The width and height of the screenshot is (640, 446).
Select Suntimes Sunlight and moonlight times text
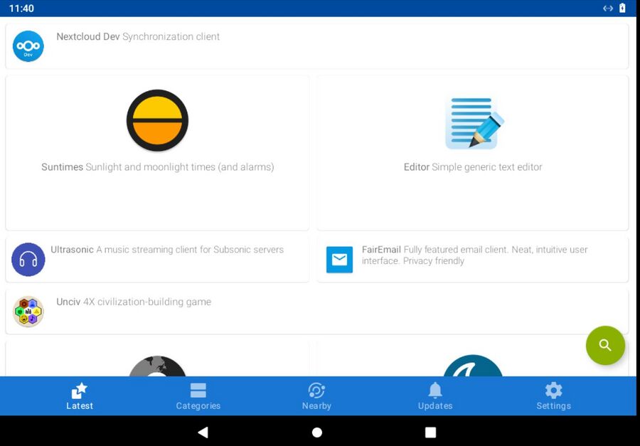158,166
